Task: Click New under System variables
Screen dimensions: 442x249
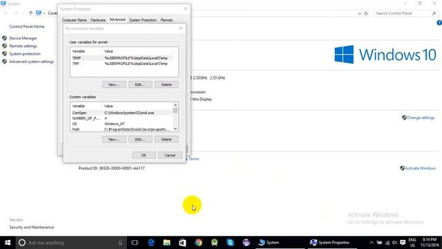Action: click(114, 139)
